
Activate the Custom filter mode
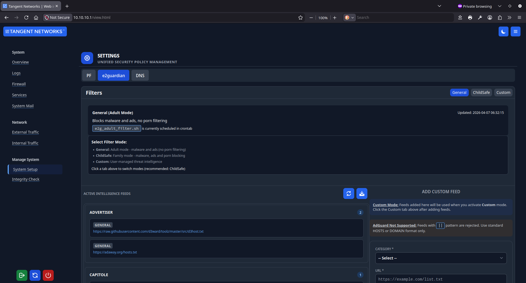tap(503, 93)
